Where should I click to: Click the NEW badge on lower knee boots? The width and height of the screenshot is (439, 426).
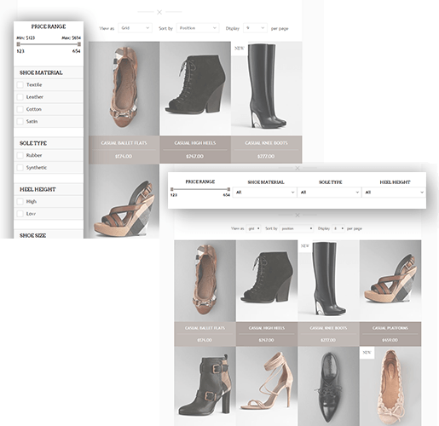(x=305, y=246)
